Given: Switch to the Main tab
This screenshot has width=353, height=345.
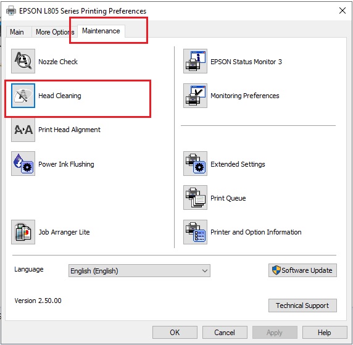Looking at the screenshot, I should [x=17, y=32].
